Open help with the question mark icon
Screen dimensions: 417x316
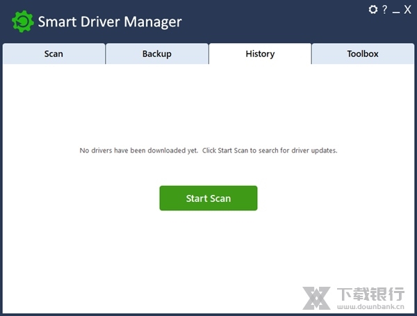(x=384, y=10)
